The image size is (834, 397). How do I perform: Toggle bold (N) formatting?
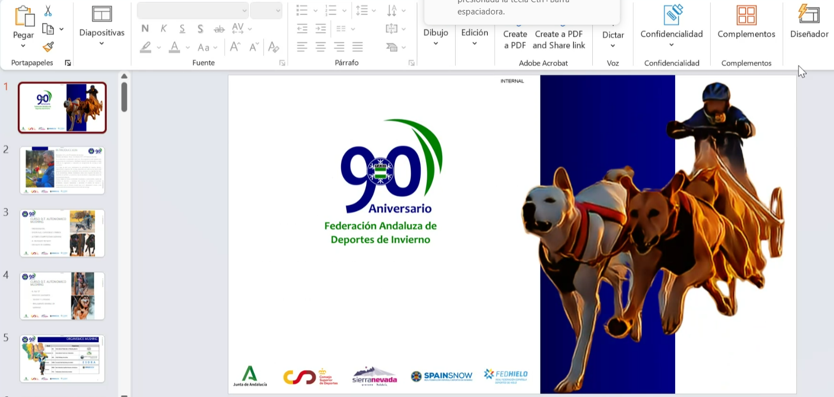pos(145,29)
